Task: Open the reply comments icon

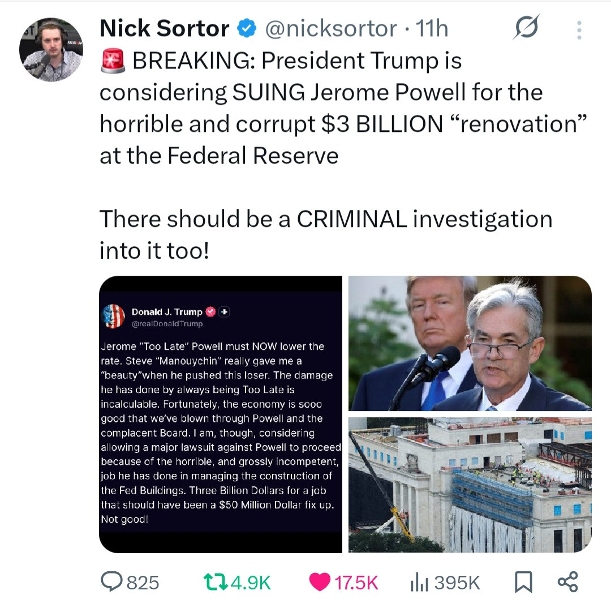Action: point(112,581)
